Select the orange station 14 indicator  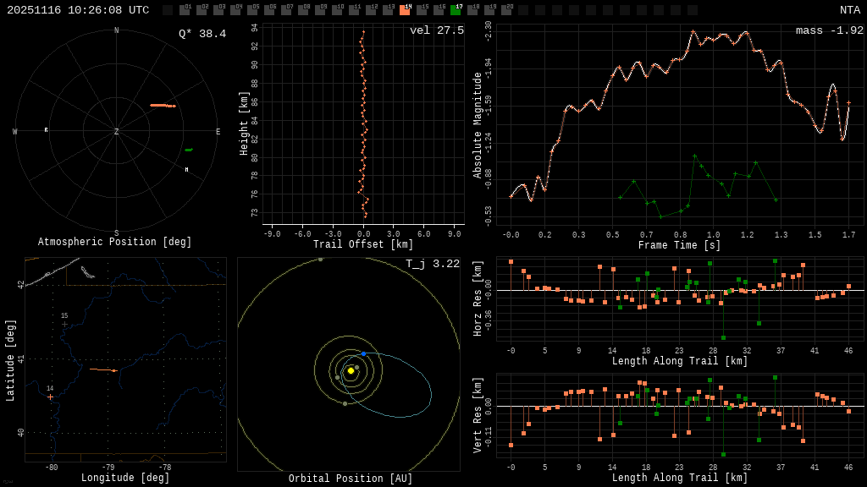(x=405, y=10)
